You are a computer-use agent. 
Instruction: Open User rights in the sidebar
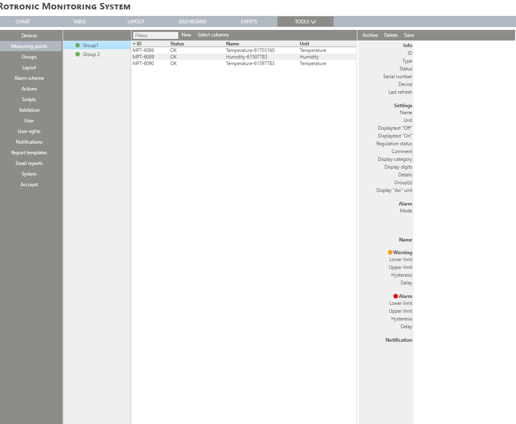pyautogui.click(x=29, y=131)
